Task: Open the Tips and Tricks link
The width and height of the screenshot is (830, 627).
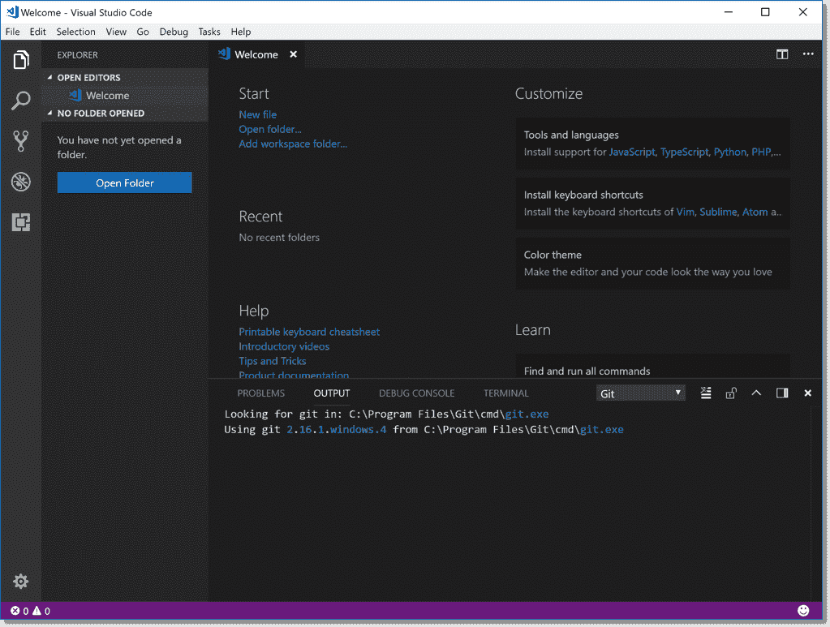Action: tap(272, 361)
